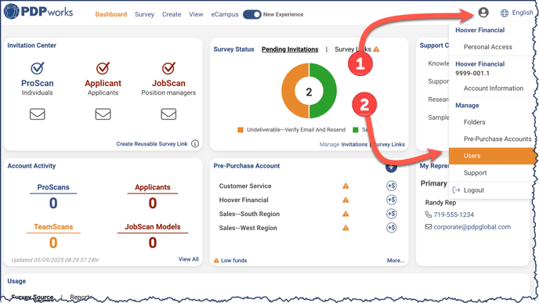Add funds to Sales--West Region account

point(391,227)
